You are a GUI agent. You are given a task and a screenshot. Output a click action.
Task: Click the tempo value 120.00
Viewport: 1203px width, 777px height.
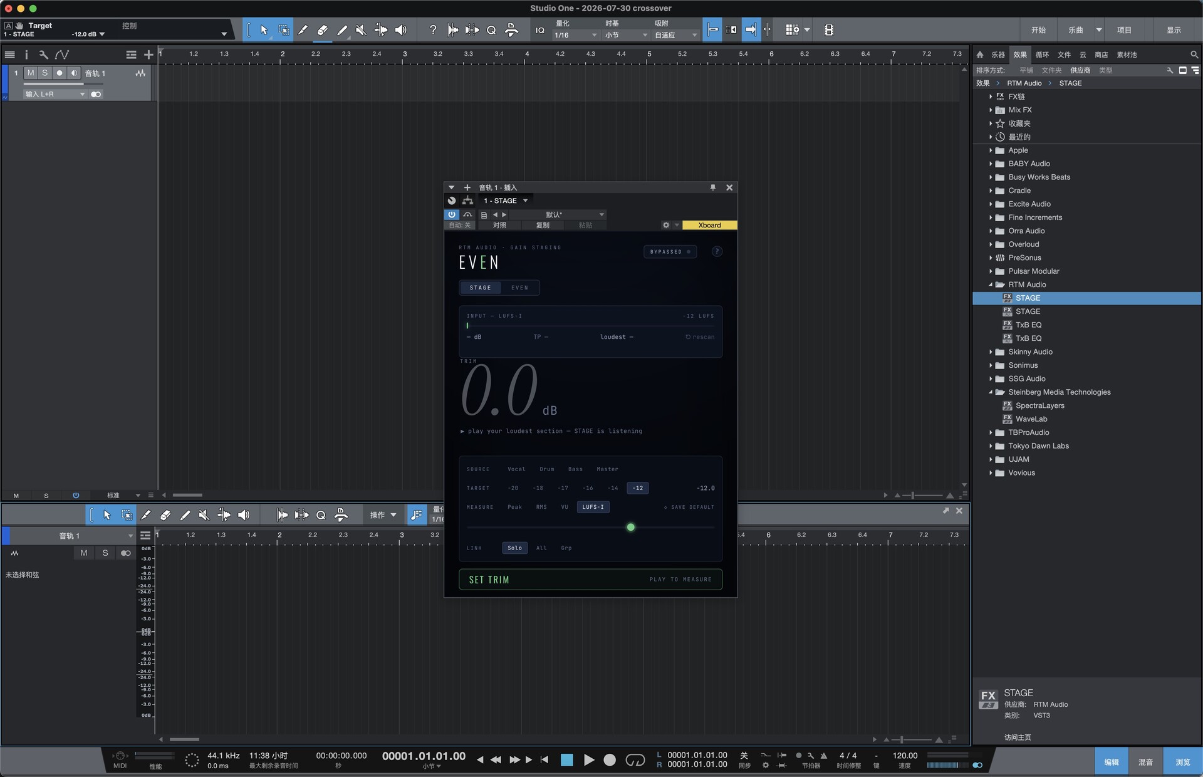pos(905,756)
